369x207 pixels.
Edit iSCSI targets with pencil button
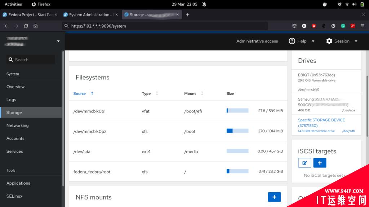pos(304,163)
